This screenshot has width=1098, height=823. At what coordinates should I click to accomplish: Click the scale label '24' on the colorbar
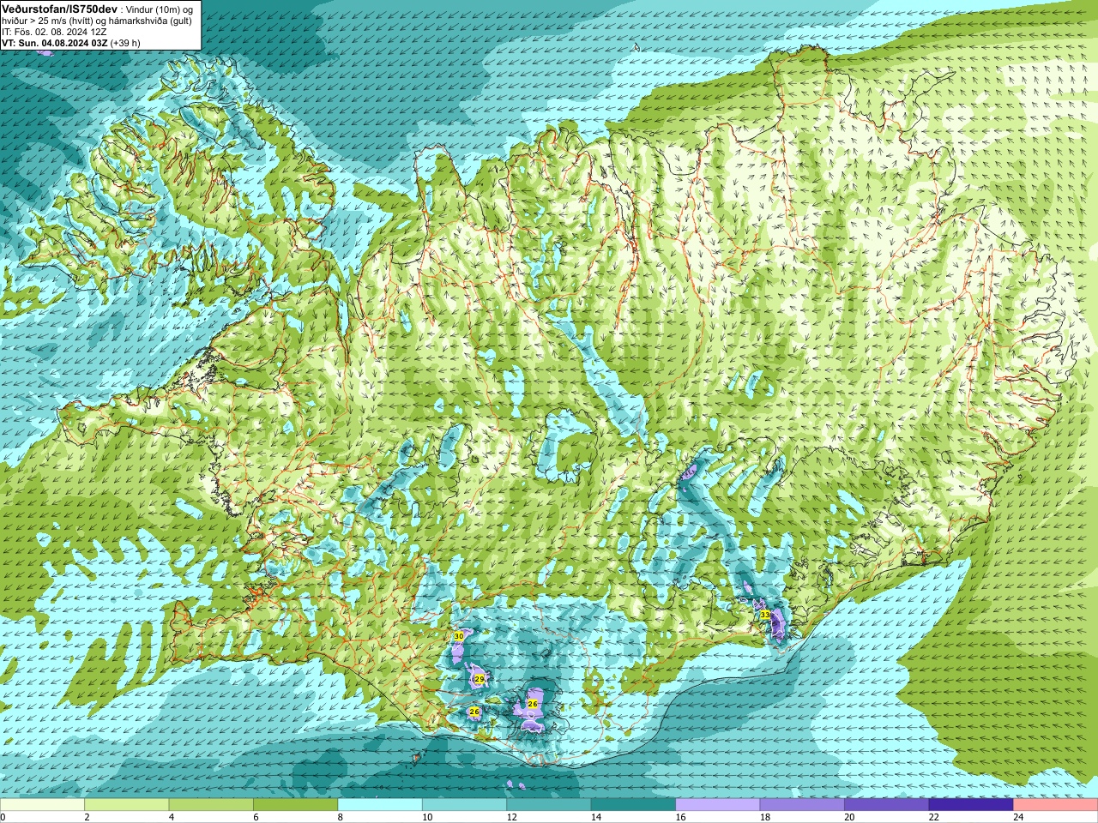click(1018, 818)
